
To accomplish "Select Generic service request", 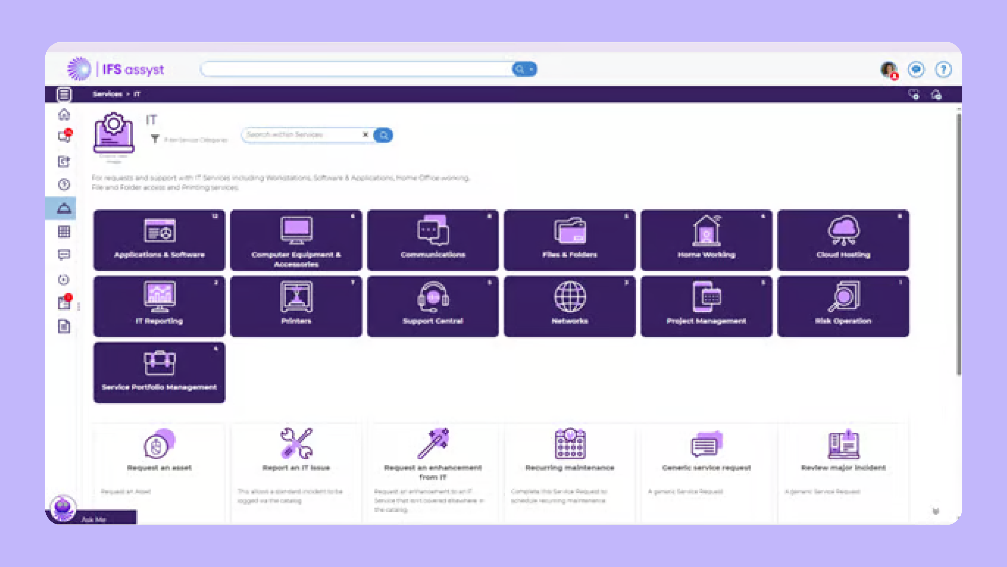I will [706, 473].
